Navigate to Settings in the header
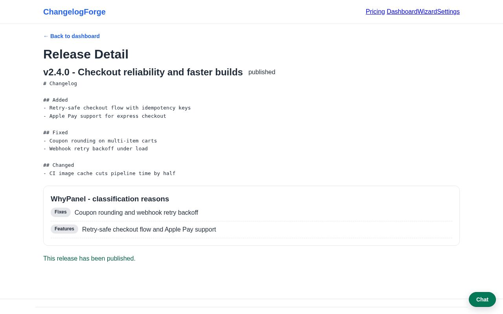 point(448,12)
